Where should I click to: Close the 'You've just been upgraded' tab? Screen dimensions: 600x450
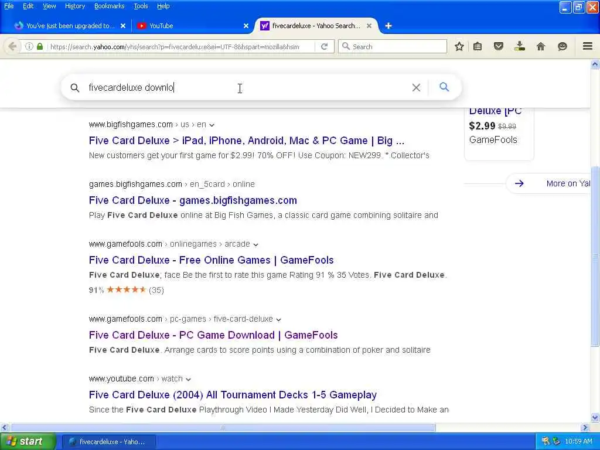coord(123,26)
